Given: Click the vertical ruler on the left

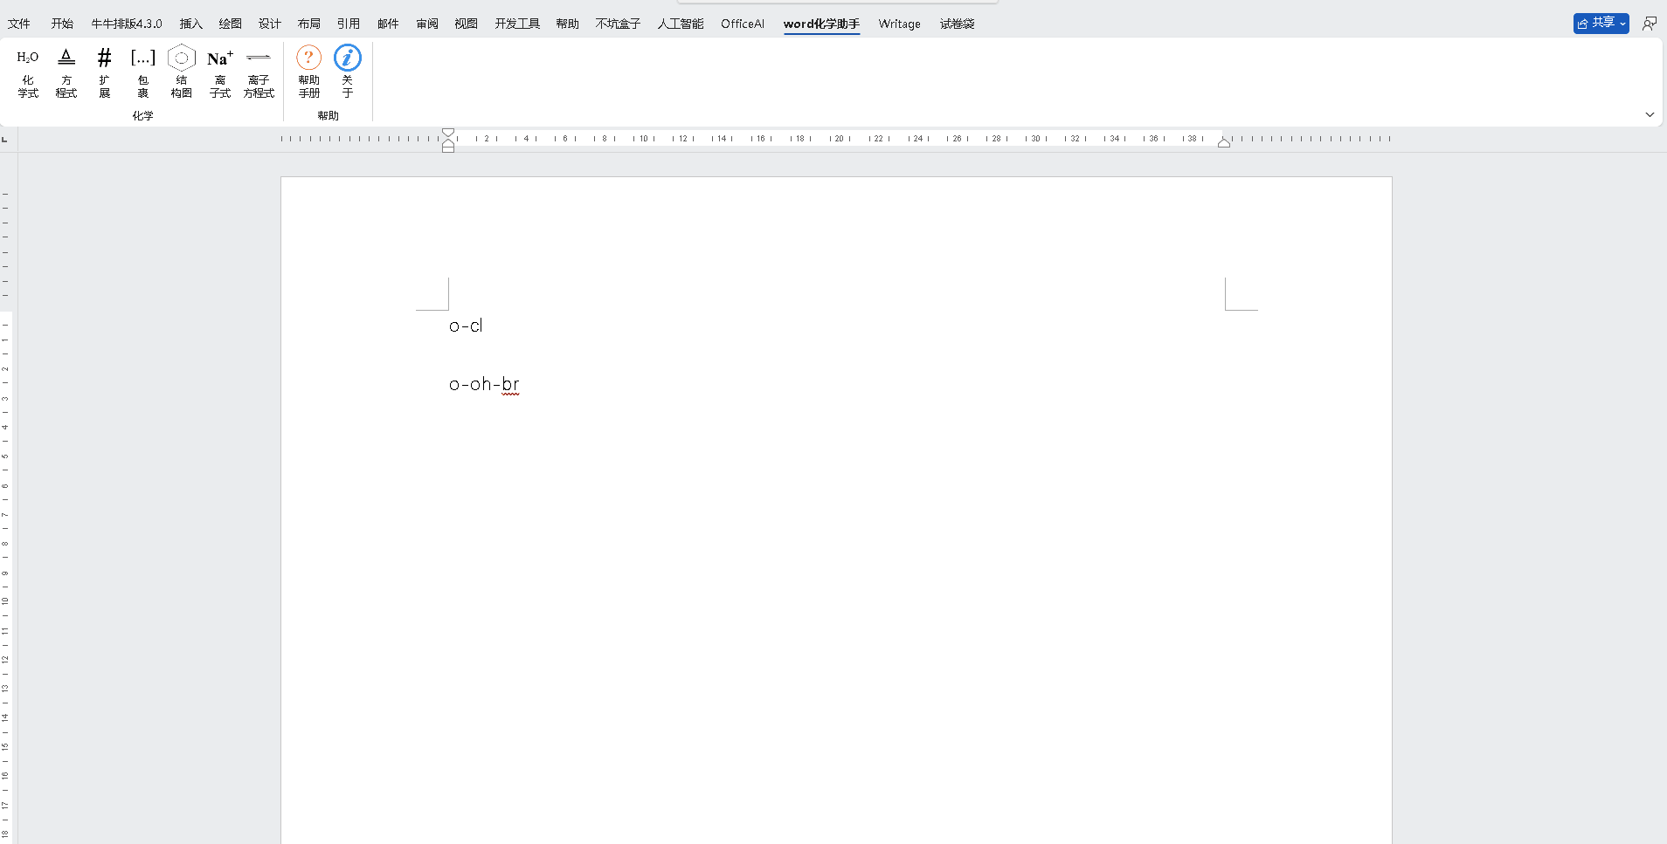Looking at the screenshot, I should 6,497.
